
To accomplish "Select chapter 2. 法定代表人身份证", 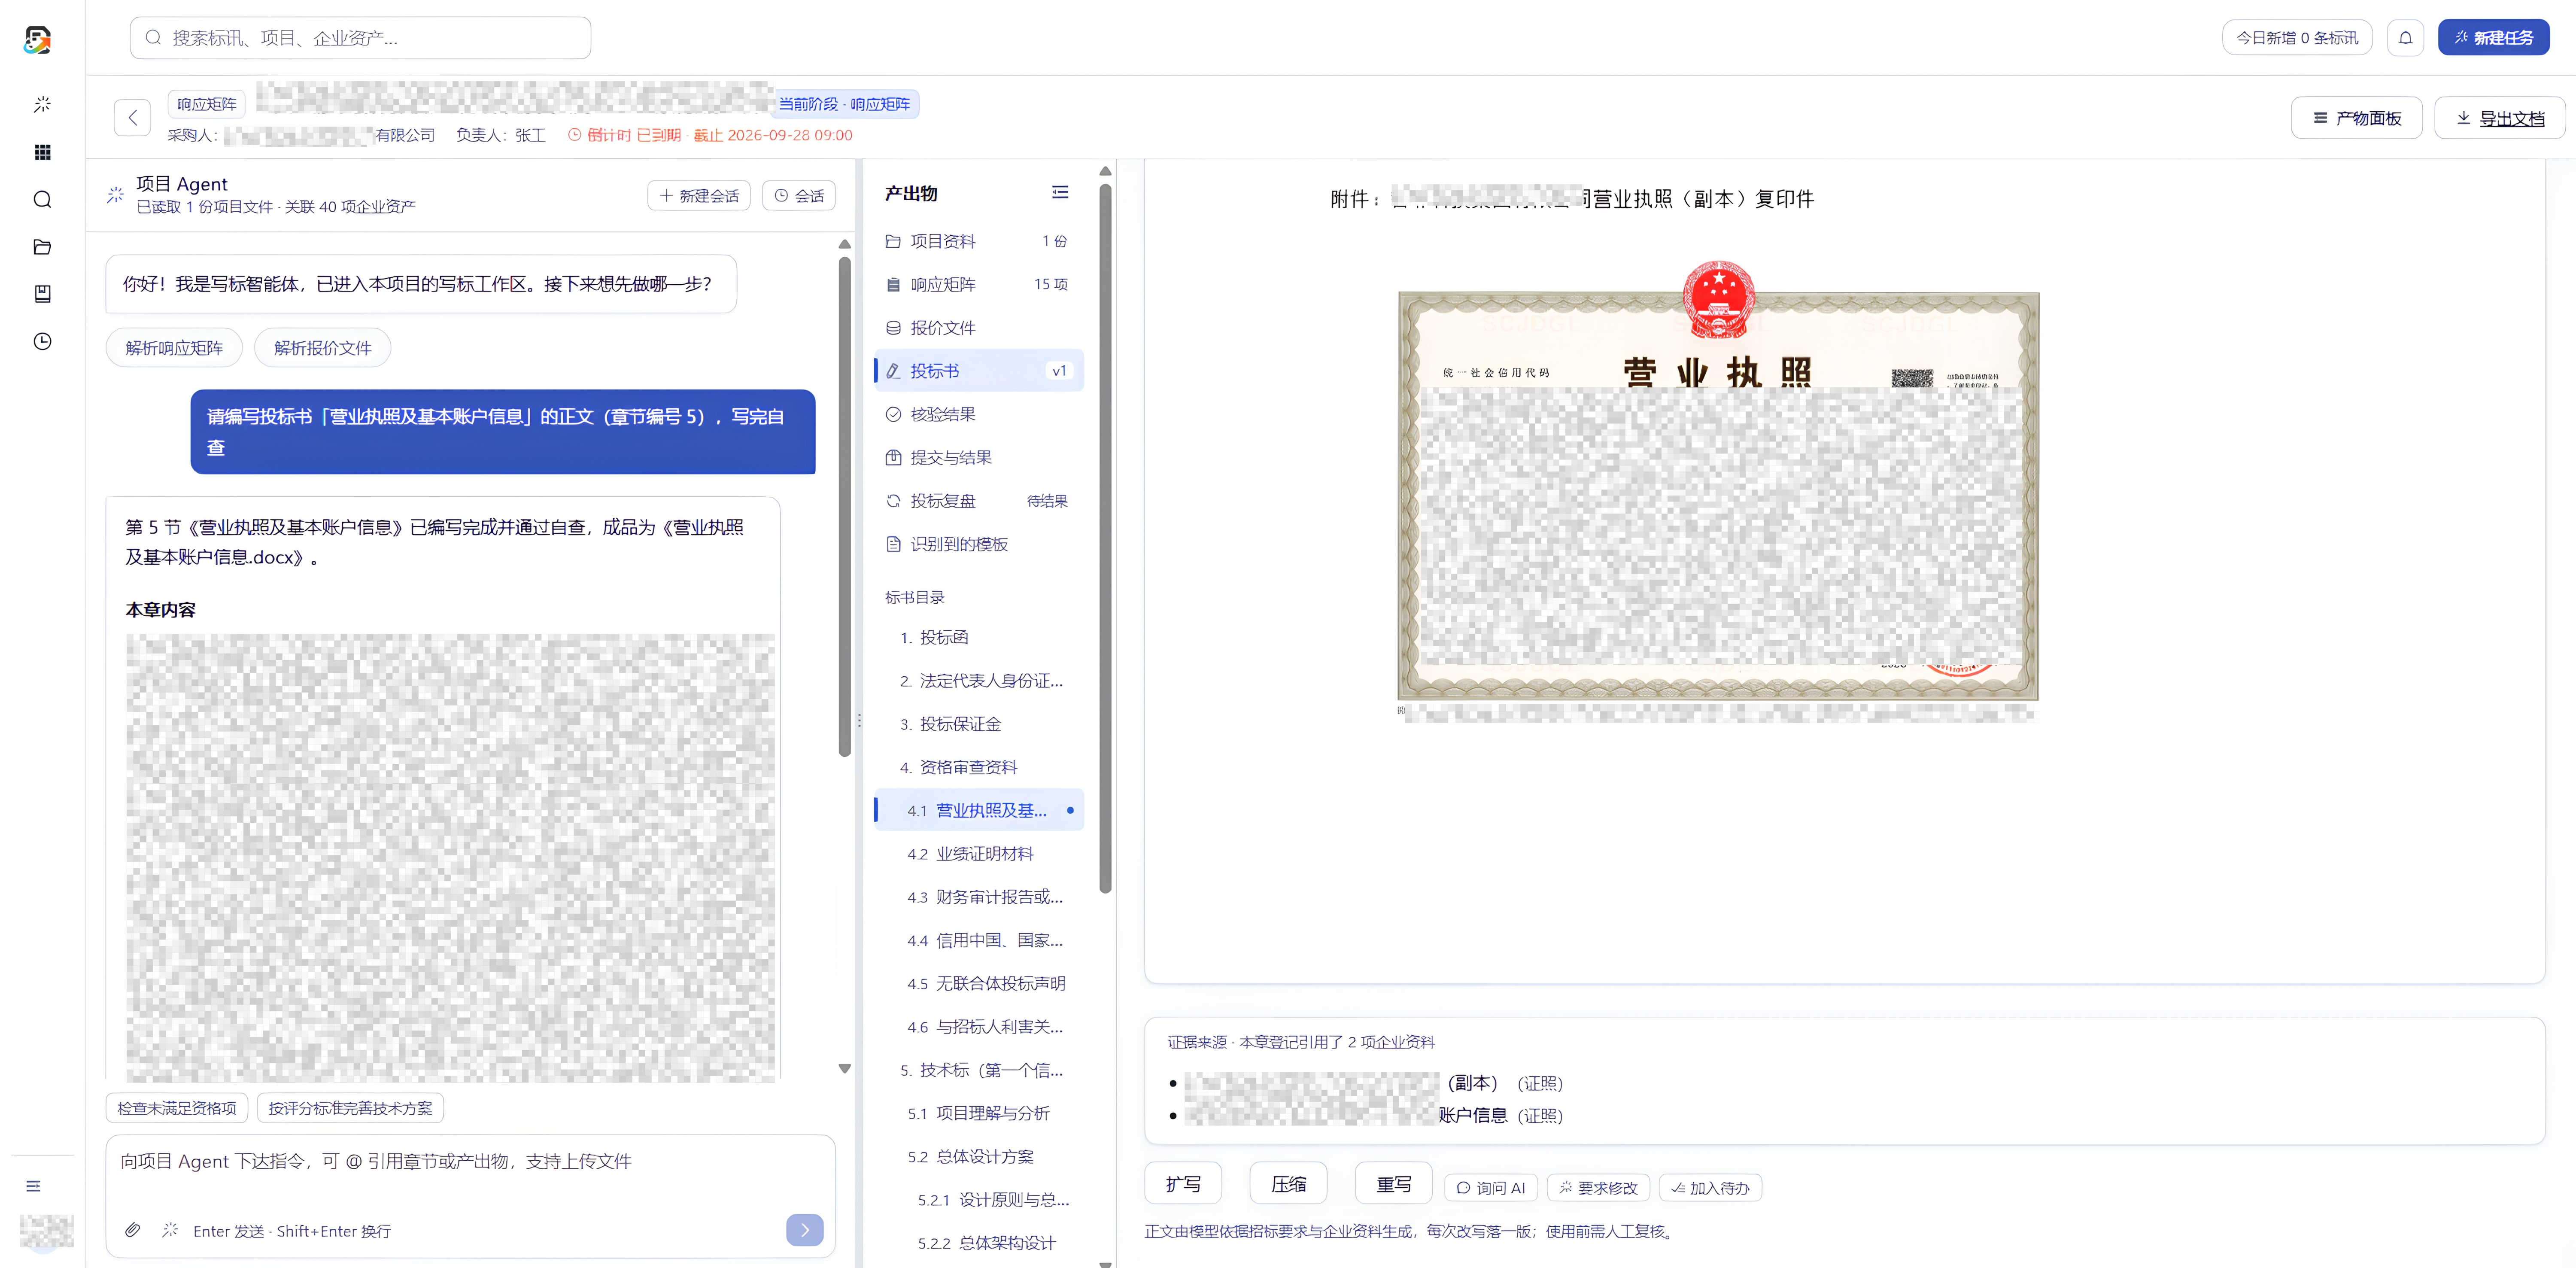I will tap(978, 681).
